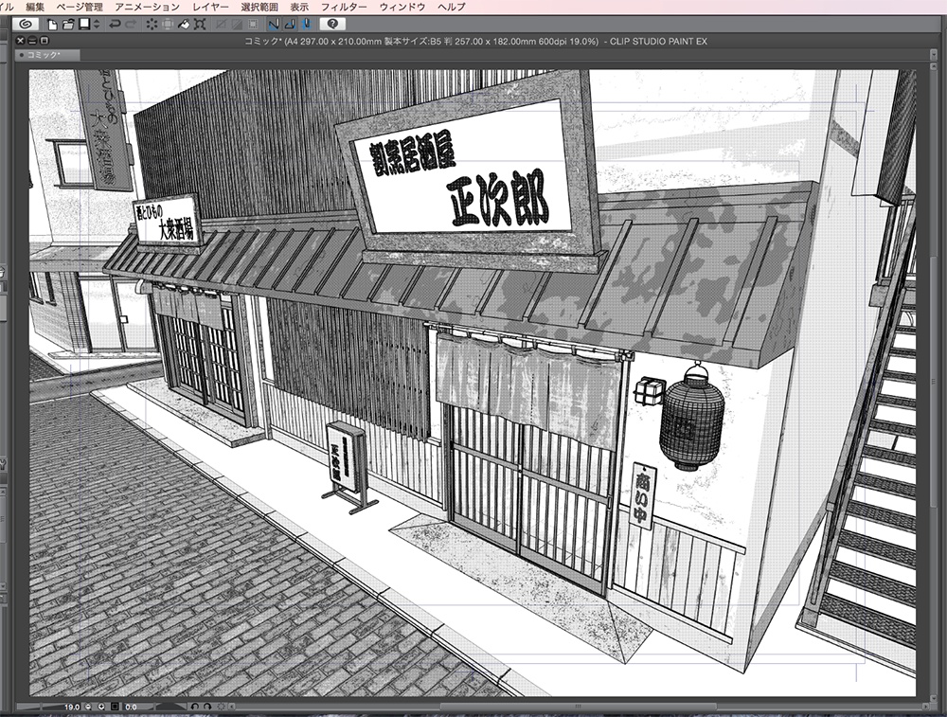Click the Scale/Rotate transform icon
This screenshot has width=947, height=717.
point(200,25)
